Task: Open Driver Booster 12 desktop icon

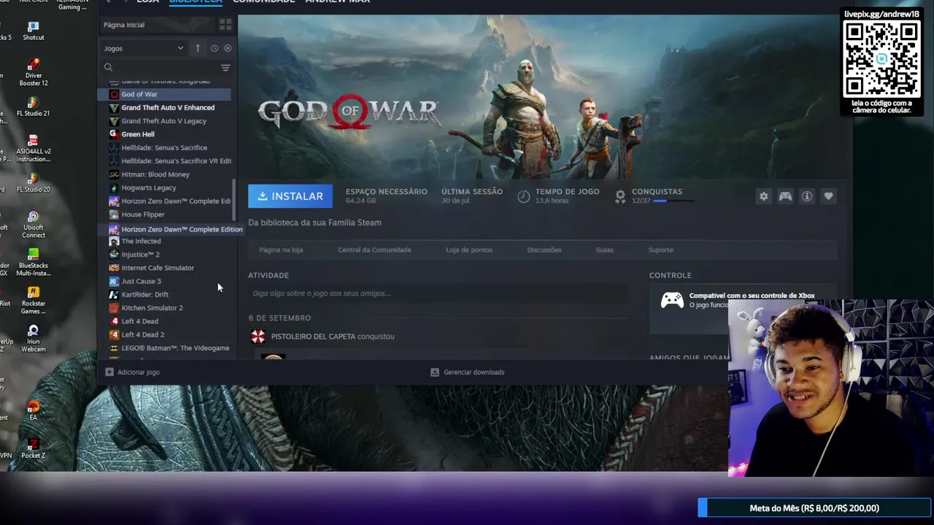Action: point(33,73)
